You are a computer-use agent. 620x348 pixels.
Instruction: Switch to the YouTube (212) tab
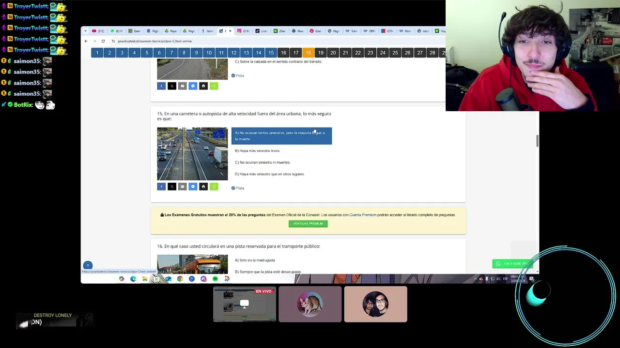pos(98,31)
